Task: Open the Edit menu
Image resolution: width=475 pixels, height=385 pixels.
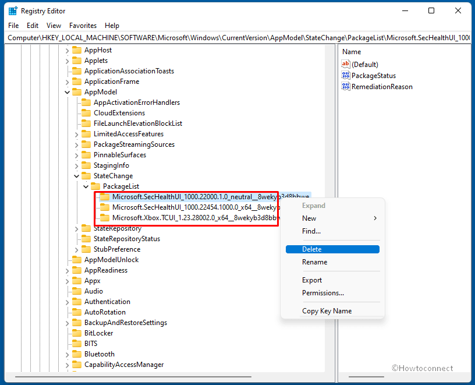Action: pyautogui.click(x=33, y=26)
